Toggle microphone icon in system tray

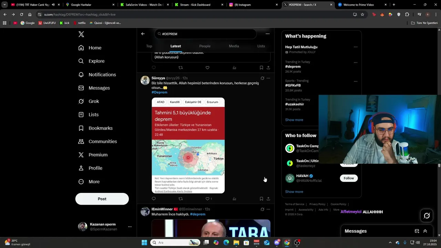[x=405, y=242]
